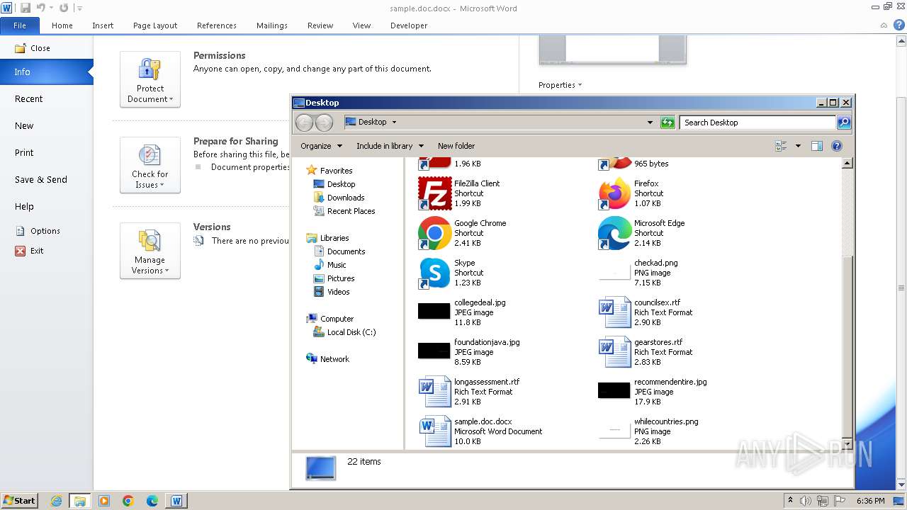
Task: Click the search magnifier icon
Action: click(843, 123)
